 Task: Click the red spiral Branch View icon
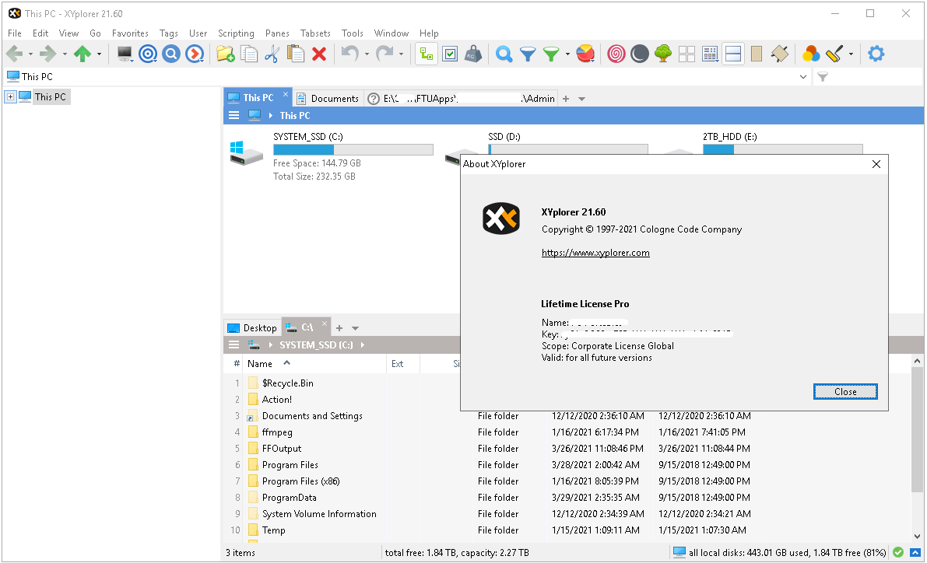pos(616,54)
